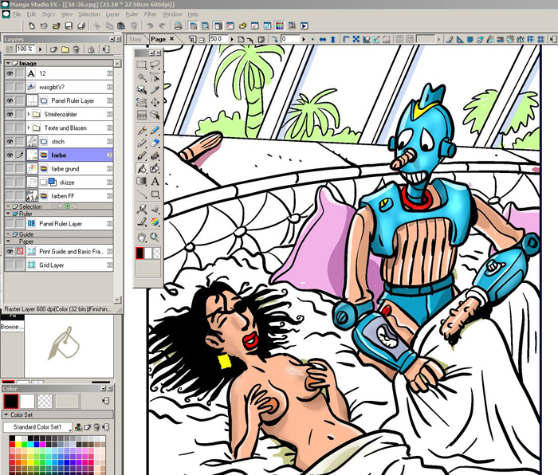Expand the Texte und Blasen folder
This screenshot has width=558, height=475.
29,128
